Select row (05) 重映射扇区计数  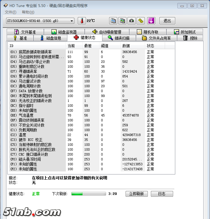tap(91, 66)
